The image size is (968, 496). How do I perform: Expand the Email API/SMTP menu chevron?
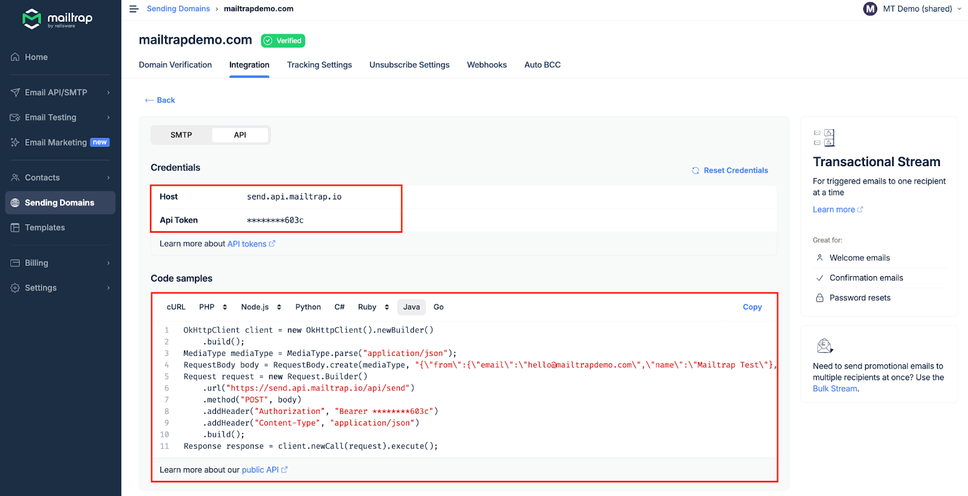108,92
